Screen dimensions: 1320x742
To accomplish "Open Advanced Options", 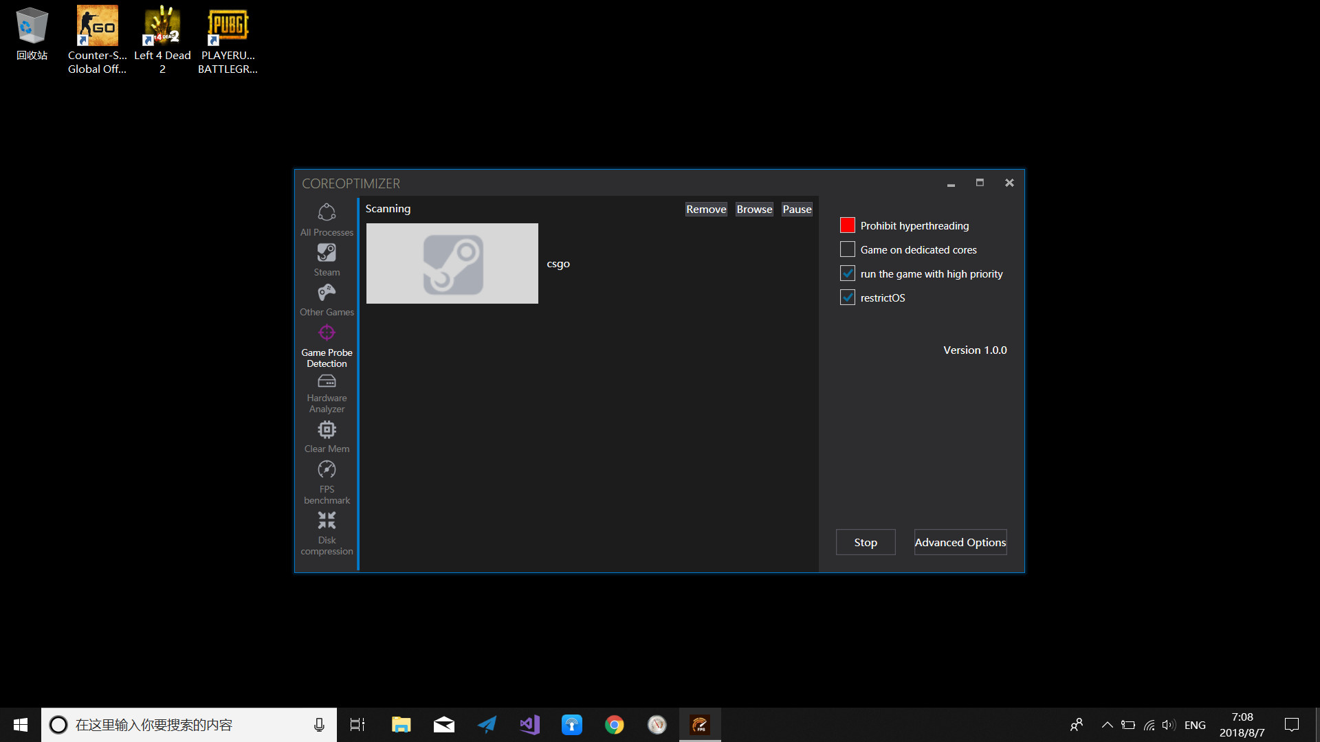I will [x=960, y=542].
